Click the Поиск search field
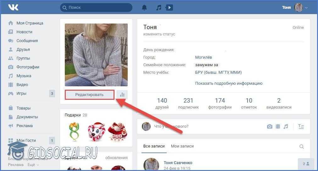Viewport: 318px width, 171px height. [x=96, y=7]
